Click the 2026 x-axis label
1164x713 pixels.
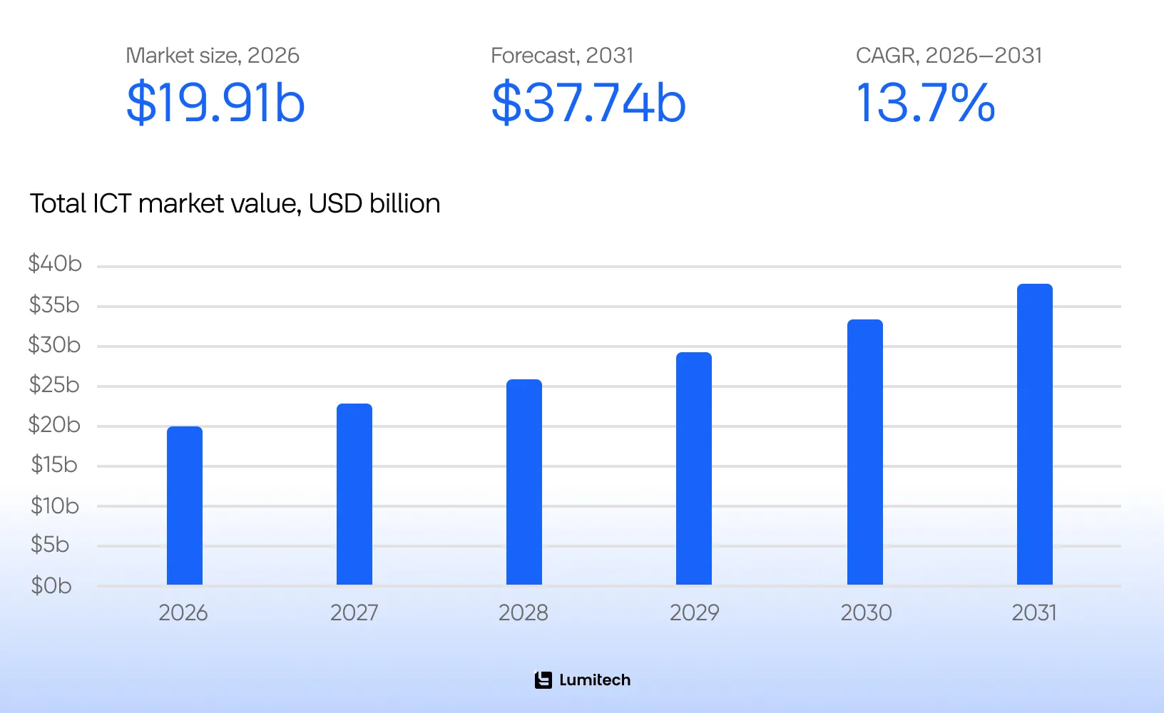[x=183, y=612]
